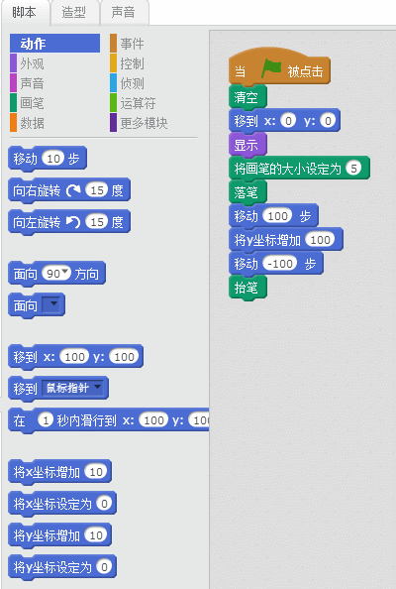Click the purple 显示 block
396x589 pixels.
pyautogui.click(x=247, y=145)
